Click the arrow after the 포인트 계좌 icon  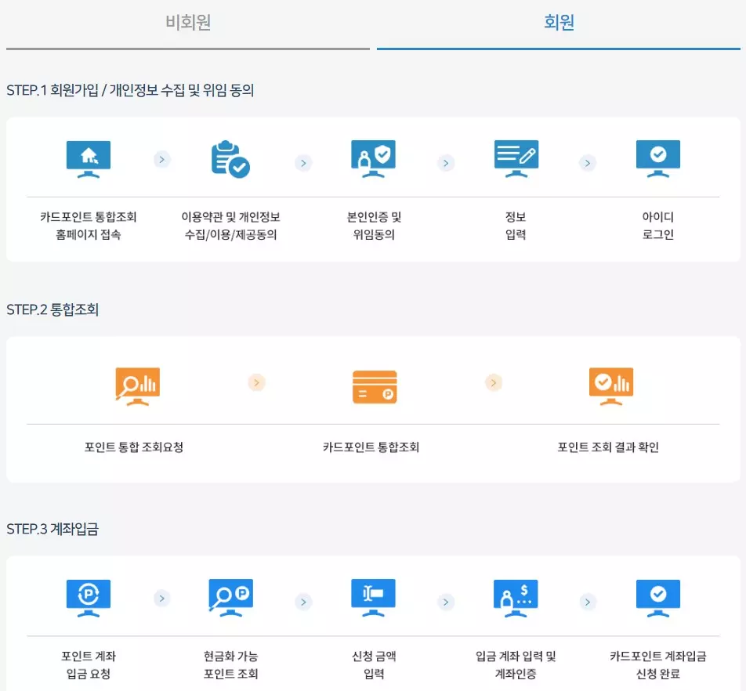pos(162,599)
